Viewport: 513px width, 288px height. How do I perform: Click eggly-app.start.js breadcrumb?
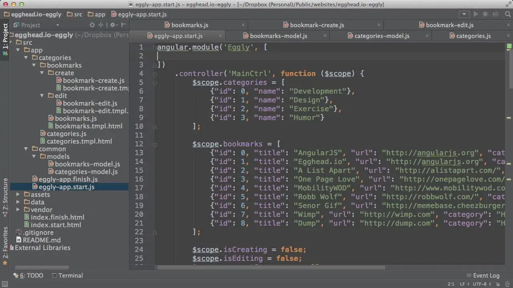(x=139, y=14)
